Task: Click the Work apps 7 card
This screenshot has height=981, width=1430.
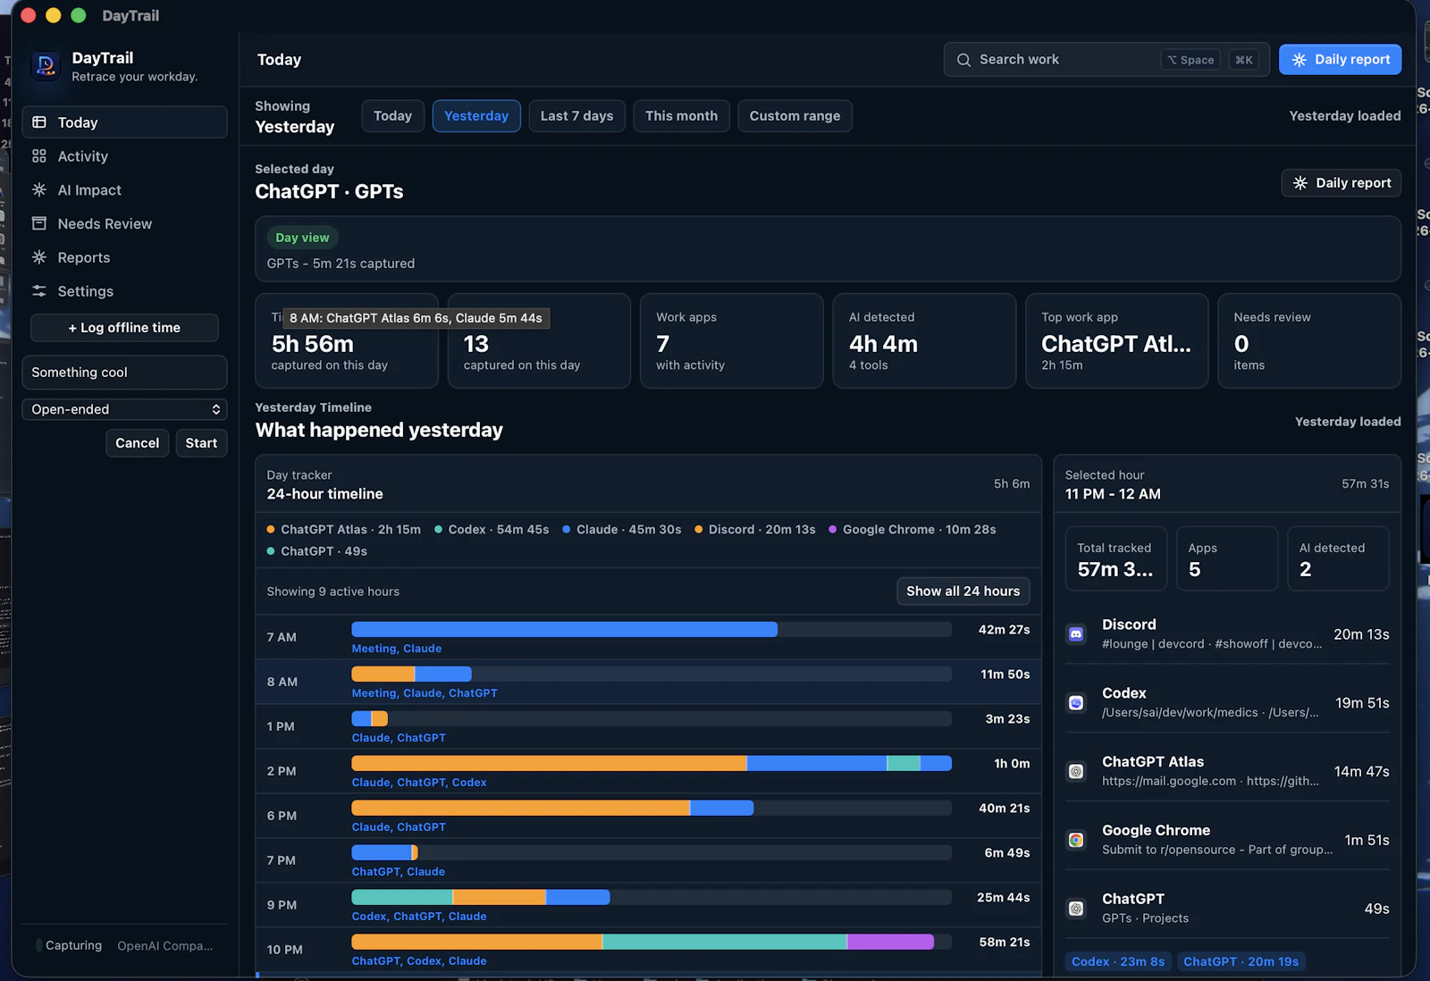Action: [732, 341]
